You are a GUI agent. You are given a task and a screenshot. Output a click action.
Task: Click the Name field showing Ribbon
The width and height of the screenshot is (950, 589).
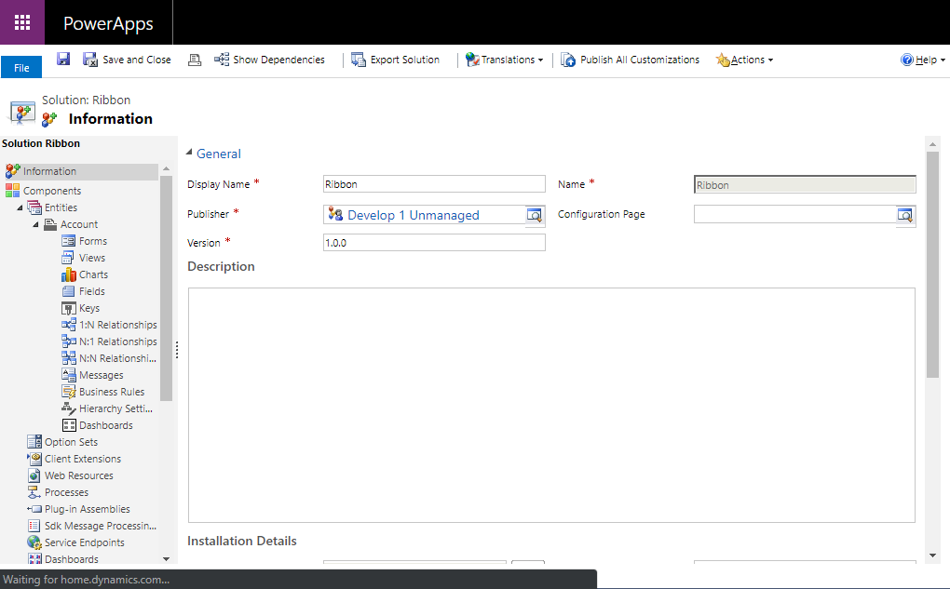coord(805,184)
